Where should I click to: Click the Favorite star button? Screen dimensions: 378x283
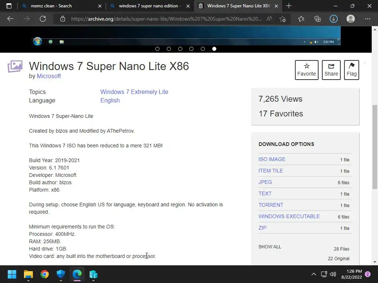(307, 70)
